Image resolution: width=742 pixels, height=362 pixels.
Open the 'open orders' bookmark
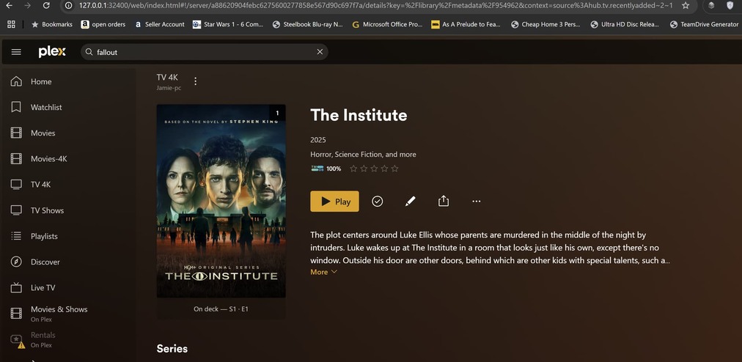coord(103,24)
